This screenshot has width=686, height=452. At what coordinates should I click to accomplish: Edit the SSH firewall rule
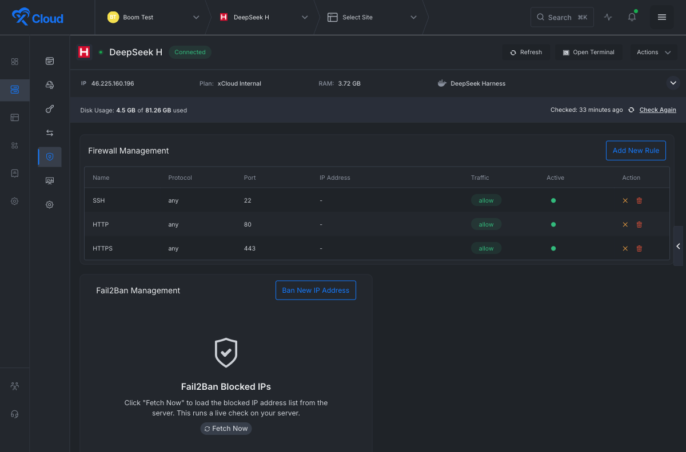tap(625, 201)
